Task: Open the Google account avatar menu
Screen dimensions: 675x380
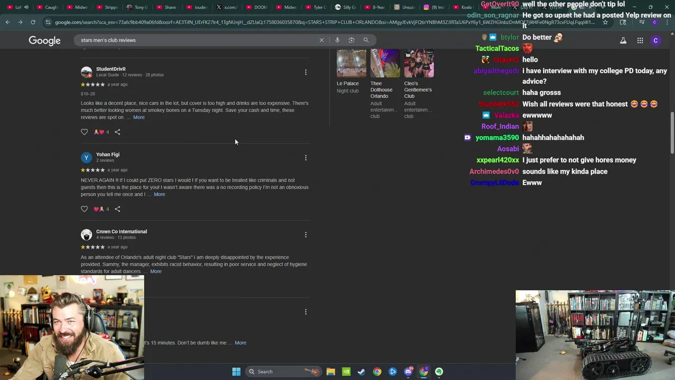Action: coord(655,41)
